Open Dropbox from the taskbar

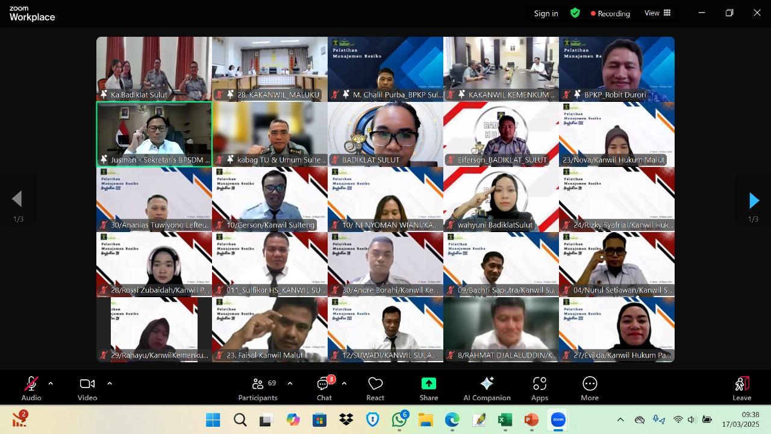pos(346,420)
